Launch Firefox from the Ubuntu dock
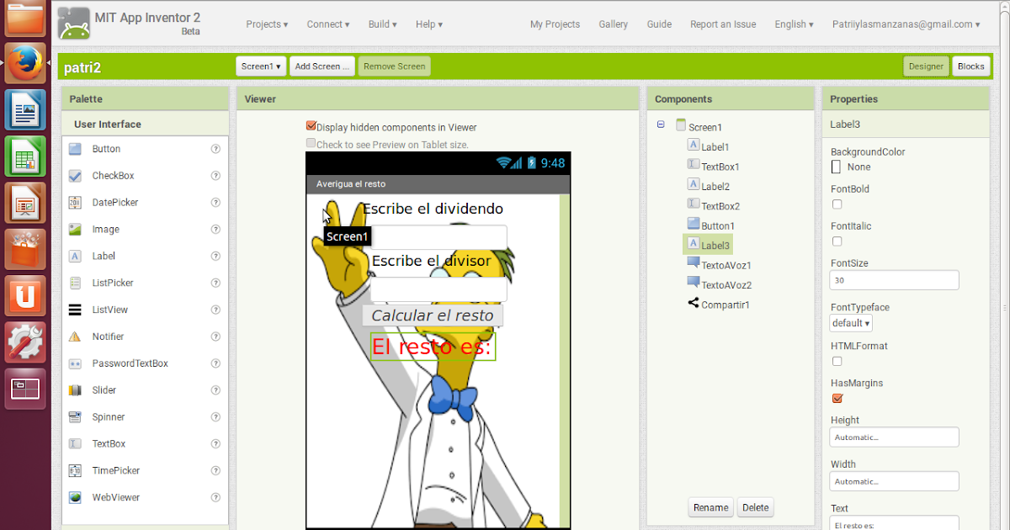Screen dimensions: 1010x530 24,61
